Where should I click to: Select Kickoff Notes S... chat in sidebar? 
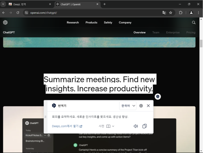34,135
